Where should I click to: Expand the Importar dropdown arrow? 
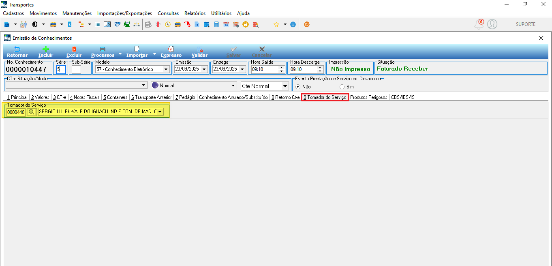pos(154,54)
